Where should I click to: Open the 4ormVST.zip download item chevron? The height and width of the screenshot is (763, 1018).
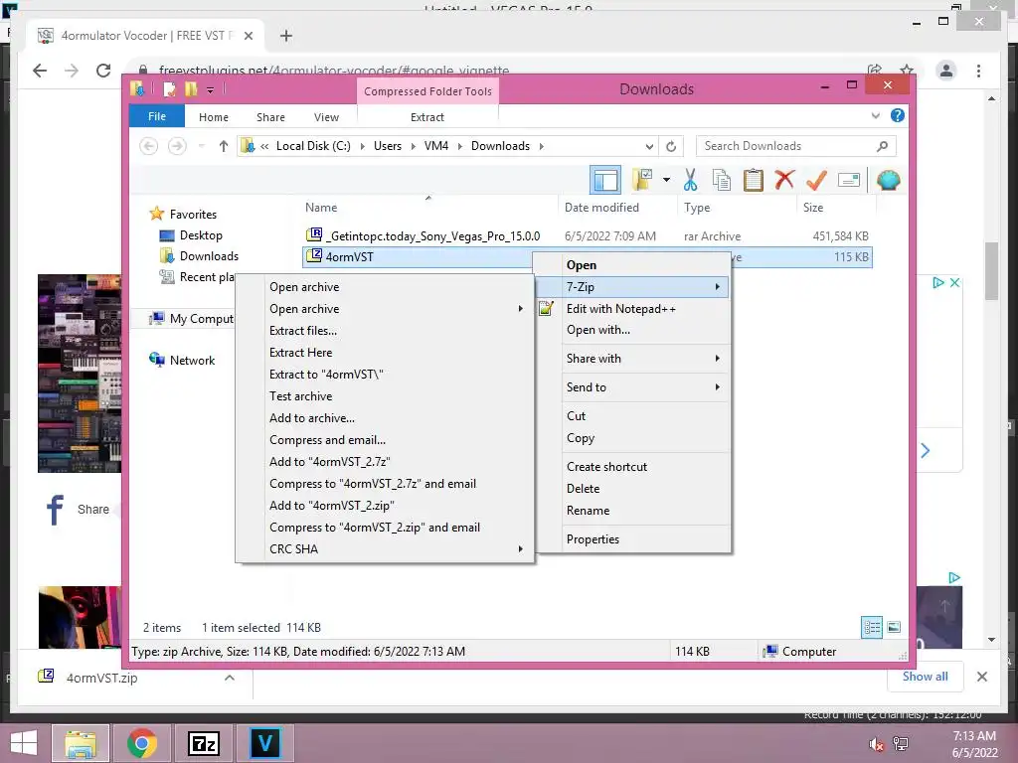coord(230,678)
